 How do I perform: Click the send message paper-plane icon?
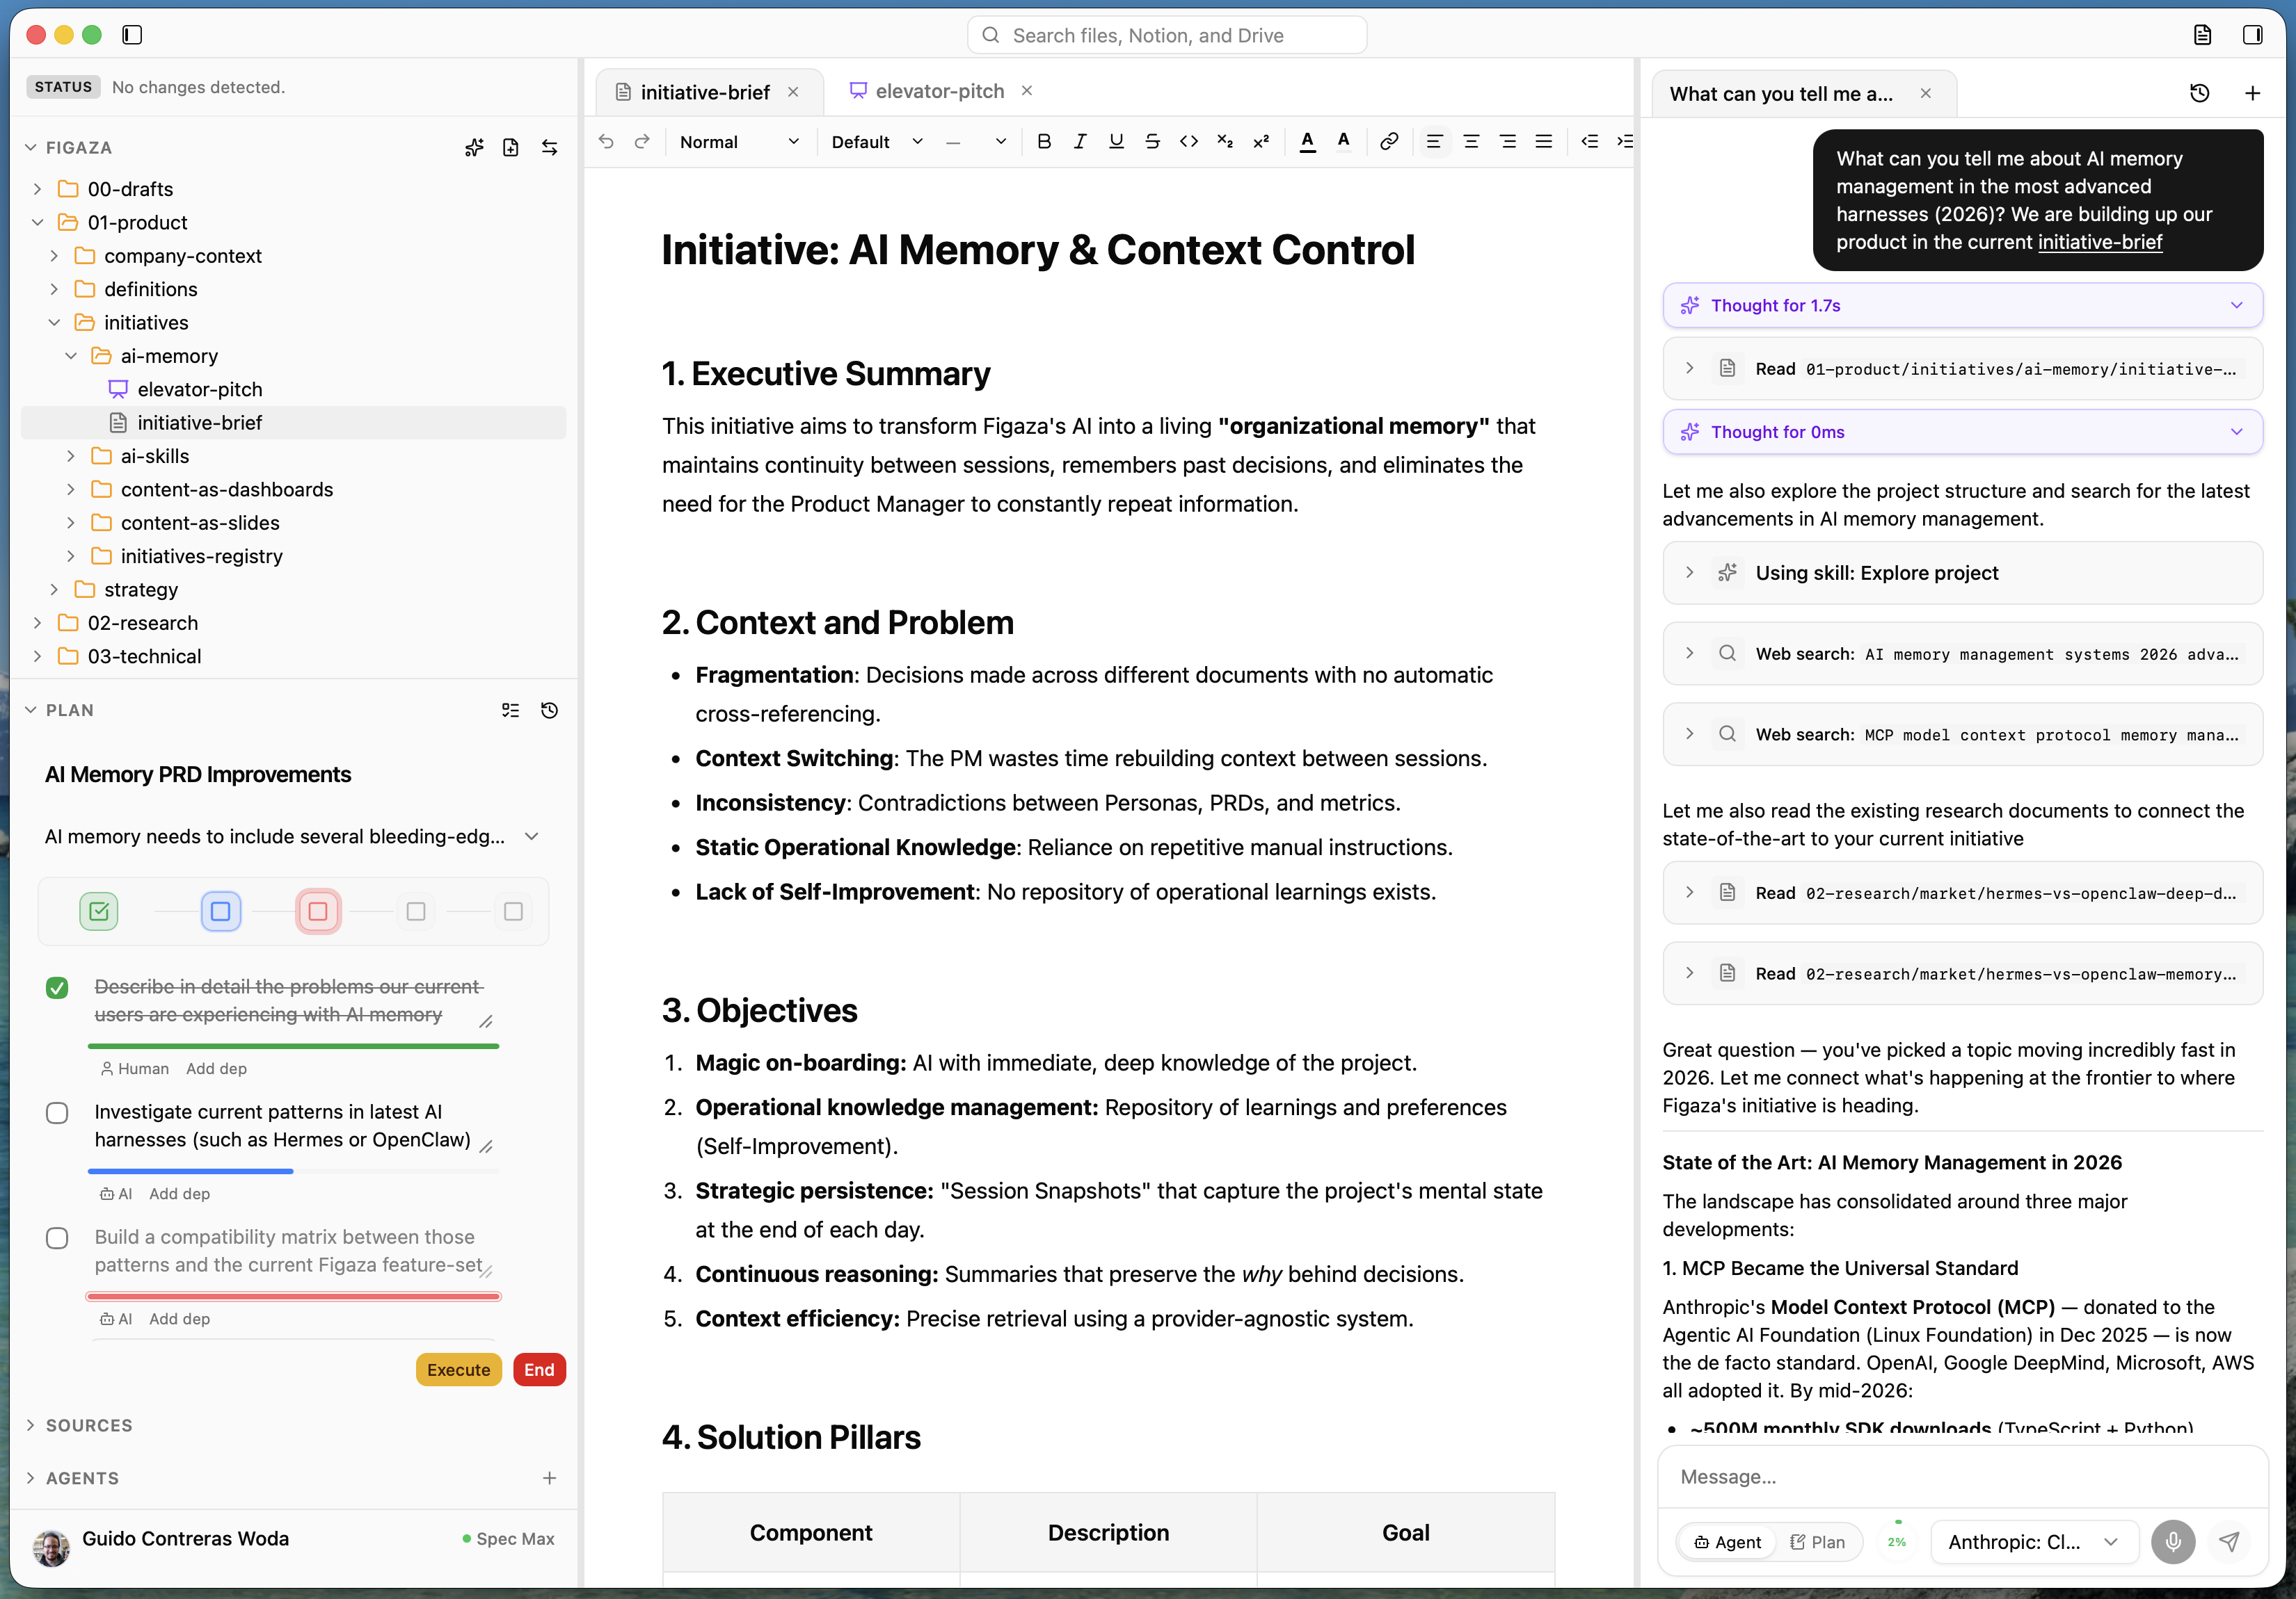coord(2229,1542)
